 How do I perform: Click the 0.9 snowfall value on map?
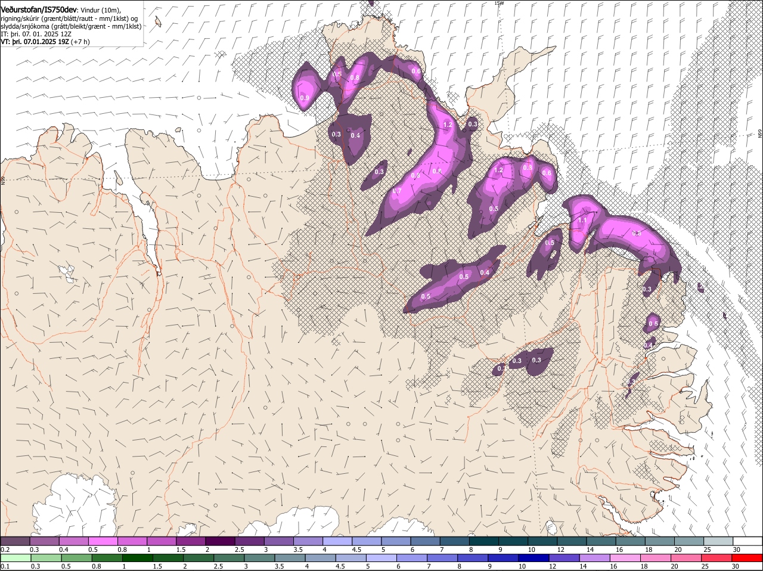point(305,98)
